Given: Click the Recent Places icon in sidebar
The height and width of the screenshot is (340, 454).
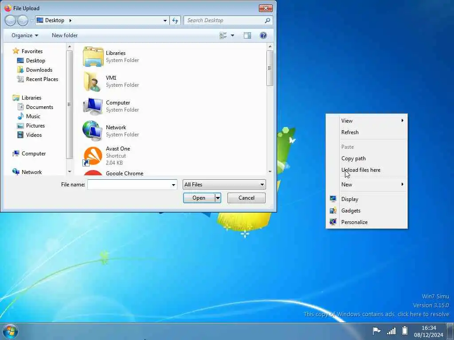Looking at the screenshot, I should 20,79.
